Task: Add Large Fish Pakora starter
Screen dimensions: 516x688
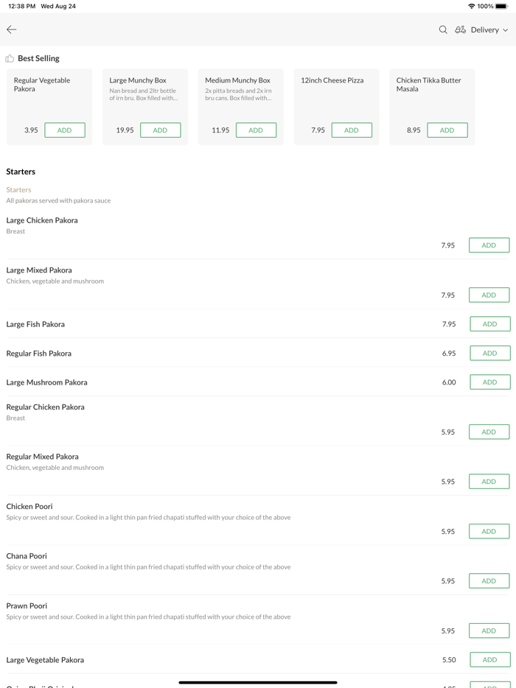Action: coord(489,324)
